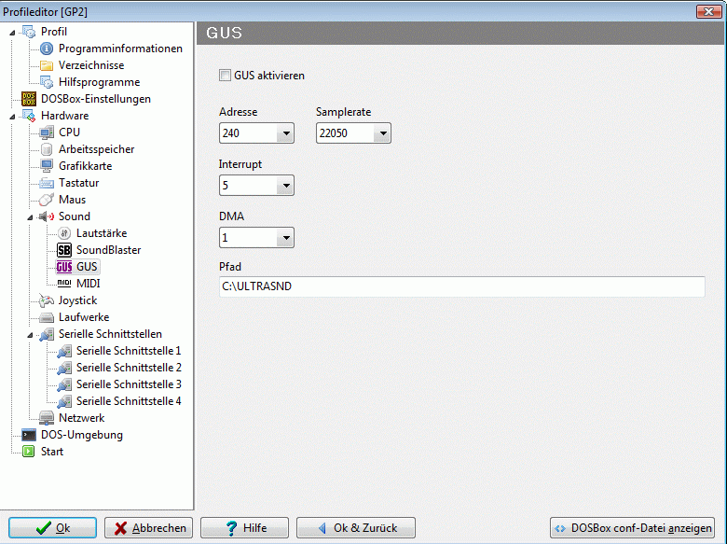Select the Netzwerk label in the tree

[x=82, y=418]
